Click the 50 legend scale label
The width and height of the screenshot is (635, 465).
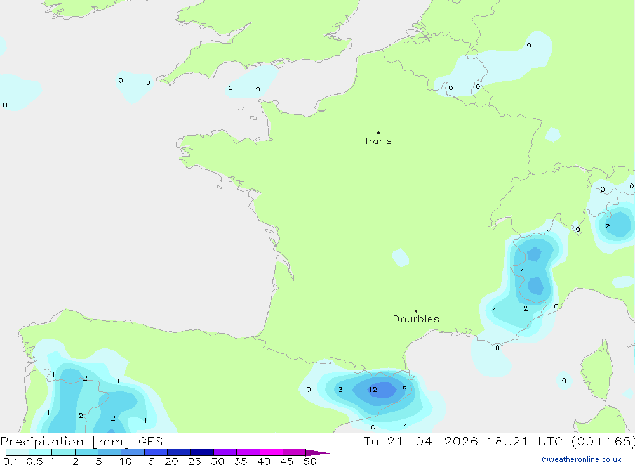tap(310, 461)
